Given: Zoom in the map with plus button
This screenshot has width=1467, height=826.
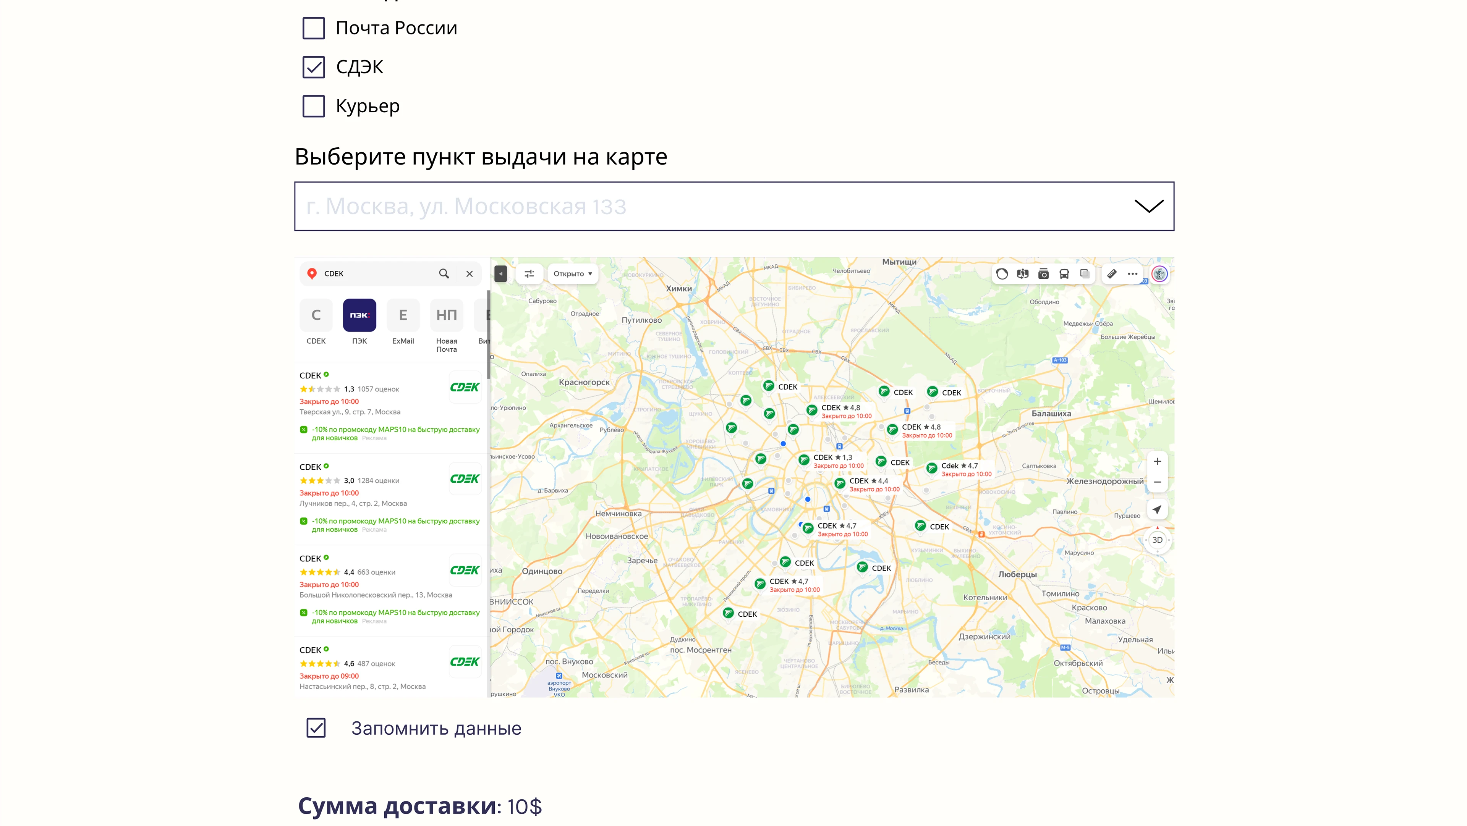Looking at the screenshot, I should tap(1157, 462).
